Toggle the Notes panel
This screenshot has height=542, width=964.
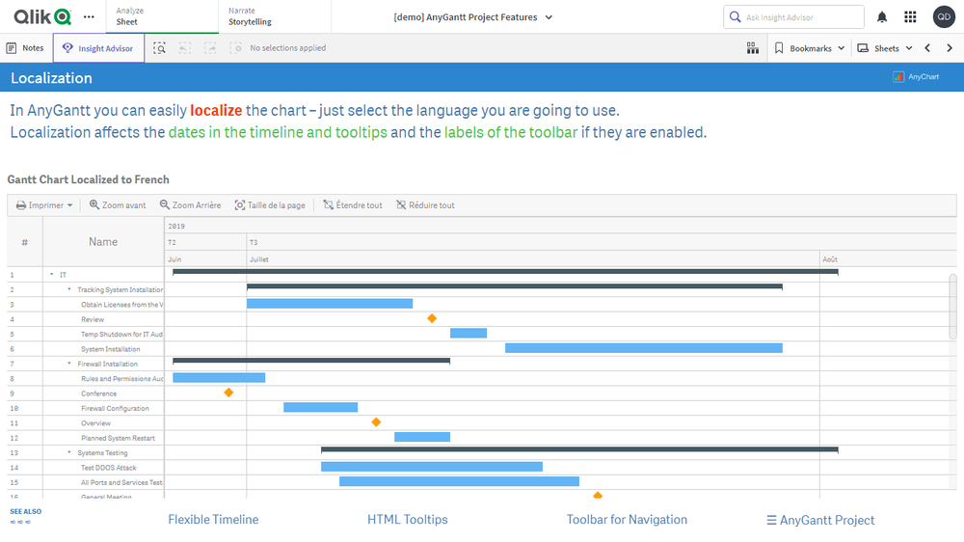pos(25,48)
